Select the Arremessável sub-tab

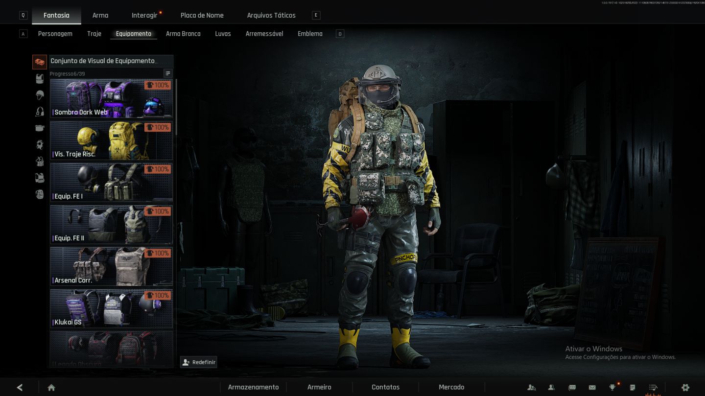coord(264,34)
